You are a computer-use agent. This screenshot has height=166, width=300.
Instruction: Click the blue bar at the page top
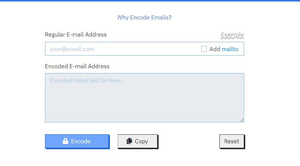point(150,1)
